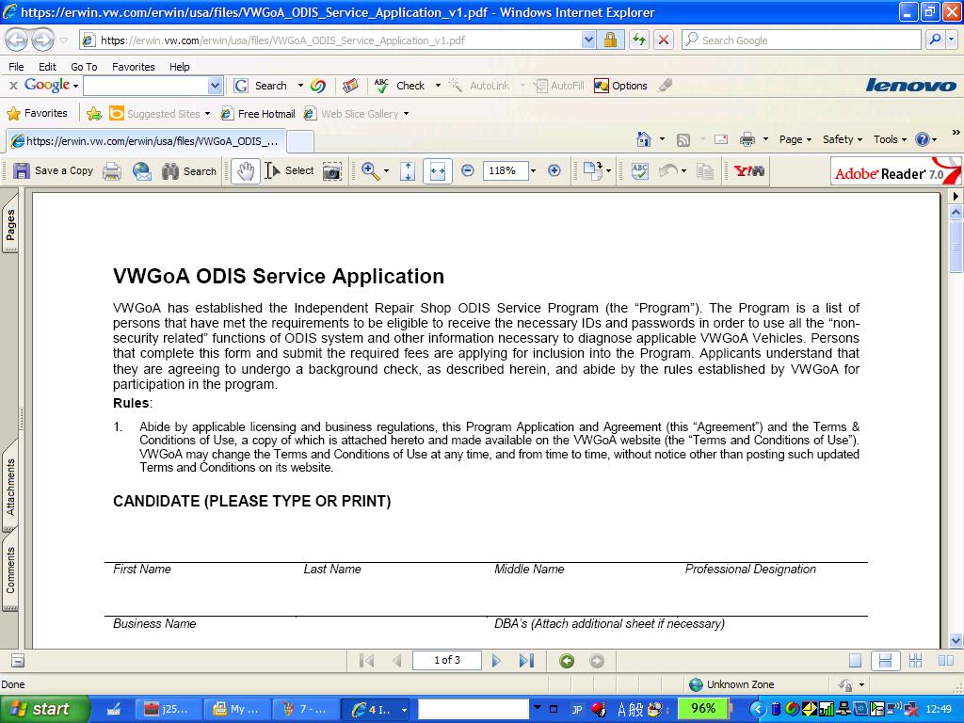Click the page number field 1 of 3
The image size is (964, 723).
coord(447,660)
